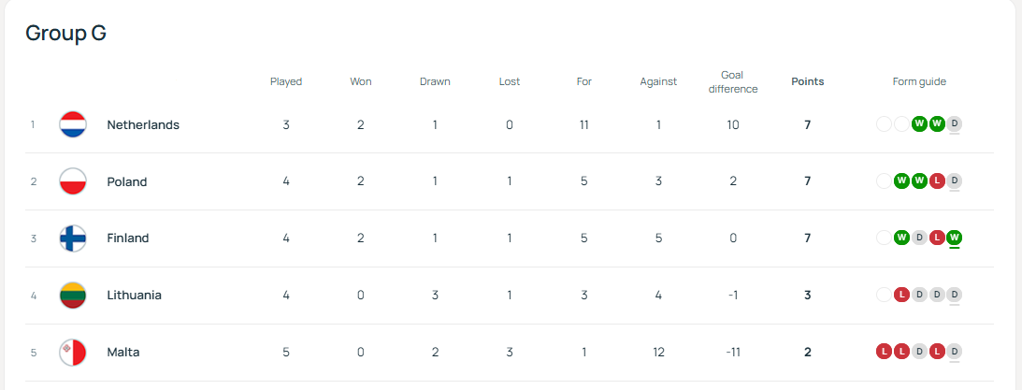This screenshot has width=1022, height=390.
Task: Click the Points column header
Action: tap(808, 81)
